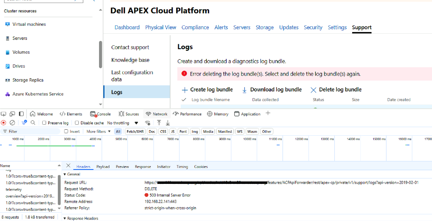432x221 pixels.
Task: Clear the network log
Action: (x=12, y=123)
